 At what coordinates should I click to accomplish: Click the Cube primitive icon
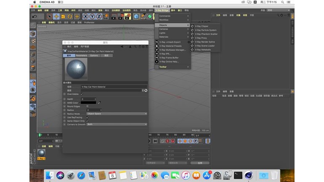coord(136,16)
